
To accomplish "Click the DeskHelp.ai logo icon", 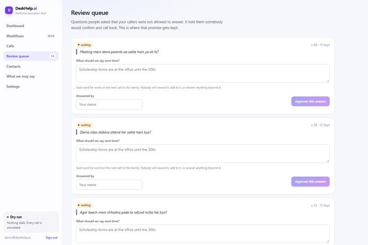I will (9, 10).
